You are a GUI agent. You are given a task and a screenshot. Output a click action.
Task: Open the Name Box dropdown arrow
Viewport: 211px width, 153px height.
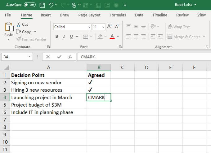coord(29,57)
